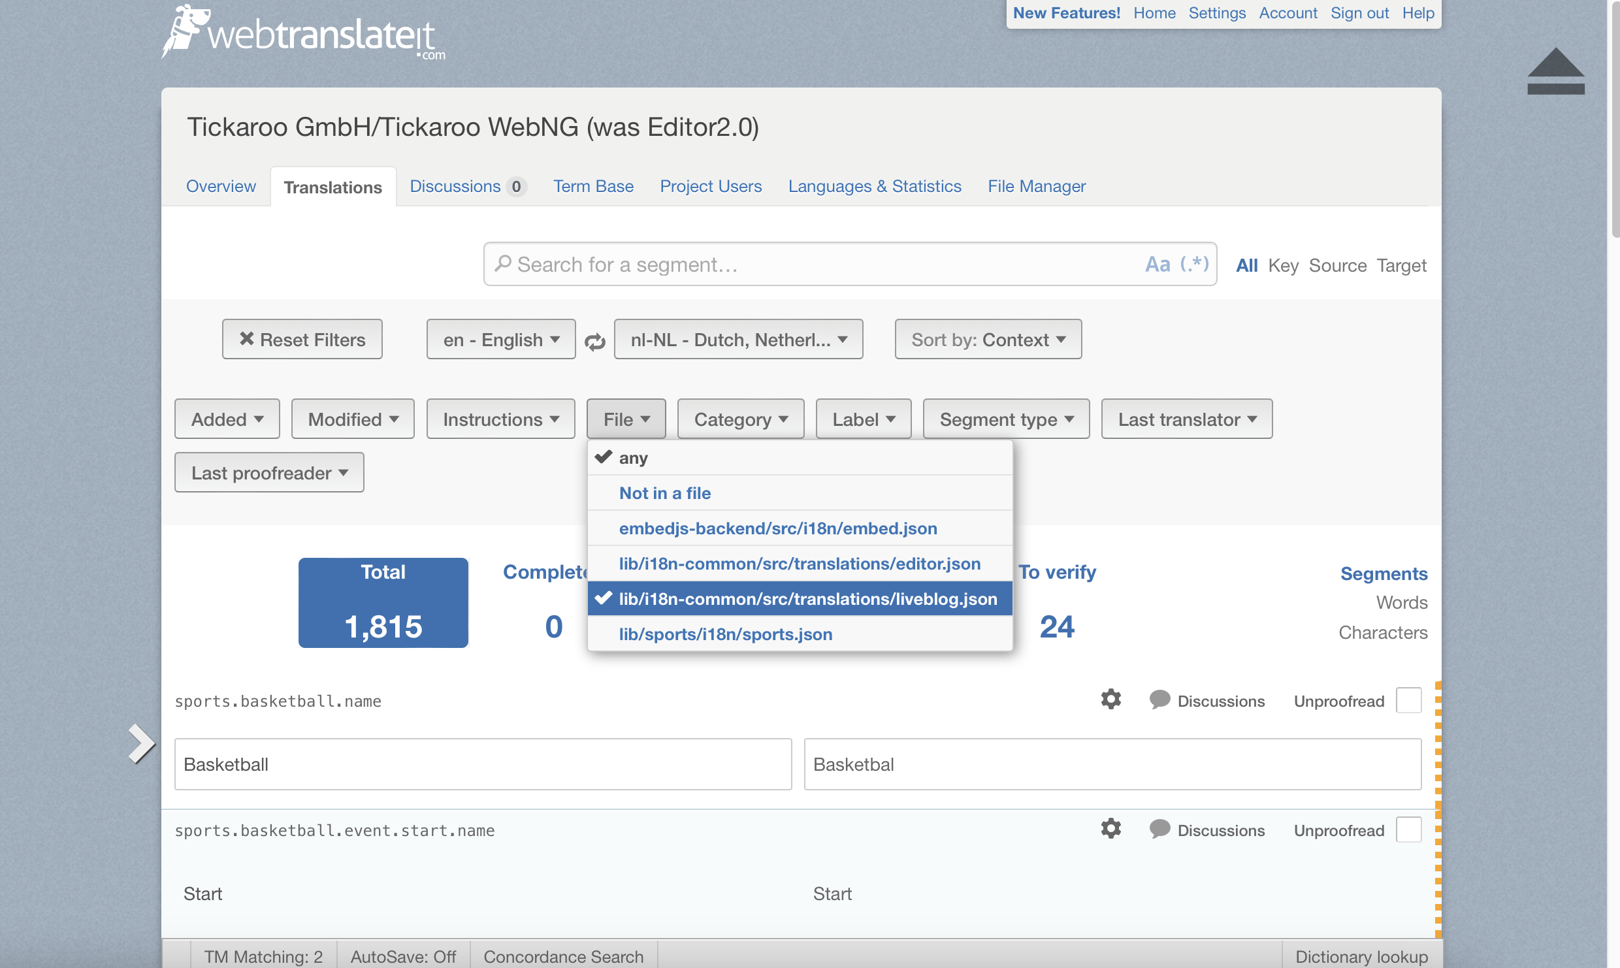Open the Segment type filter dropdown

tap(1006, 419)
